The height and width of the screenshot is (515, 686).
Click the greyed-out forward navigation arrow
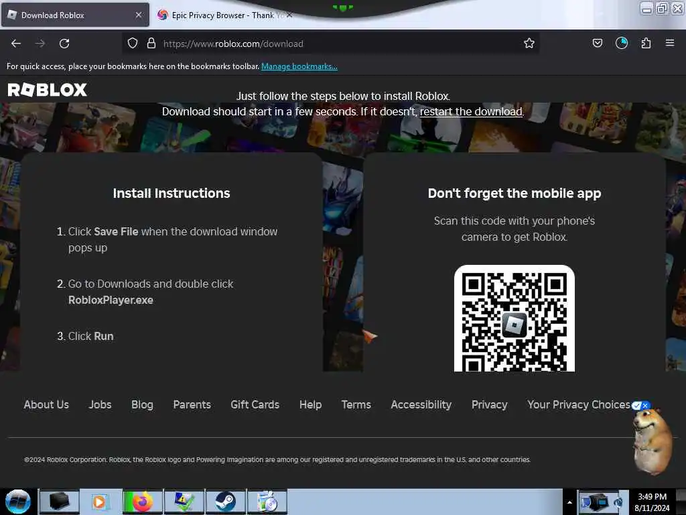pos(40,44)
